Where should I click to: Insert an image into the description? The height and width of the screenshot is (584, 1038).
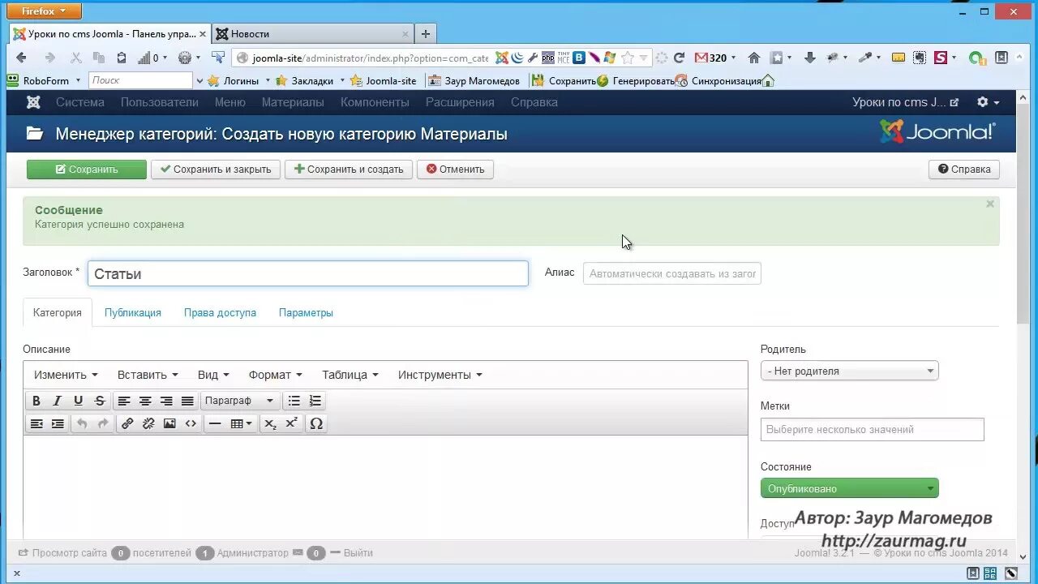tap(169, 423)
